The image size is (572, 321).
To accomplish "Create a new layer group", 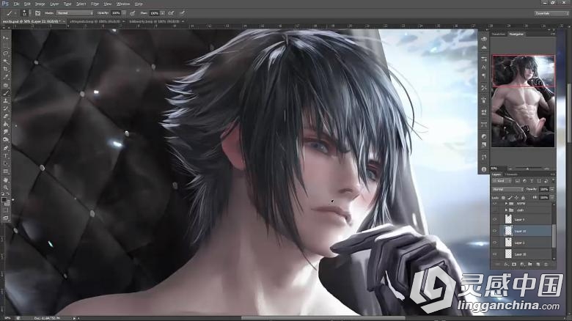I will pos(529,265).
